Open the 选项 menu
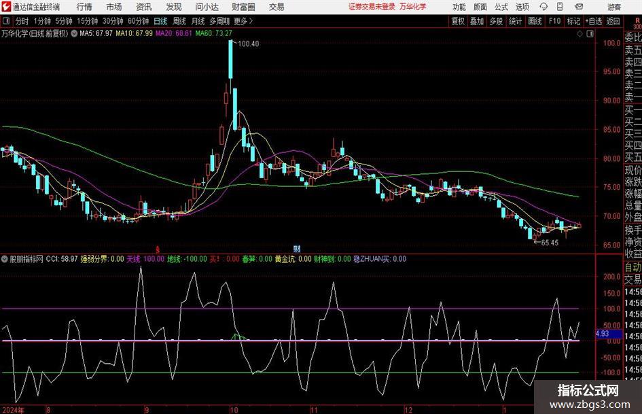Image resolution: width=642 pixels, height=414 pixels. coord(522,7)
